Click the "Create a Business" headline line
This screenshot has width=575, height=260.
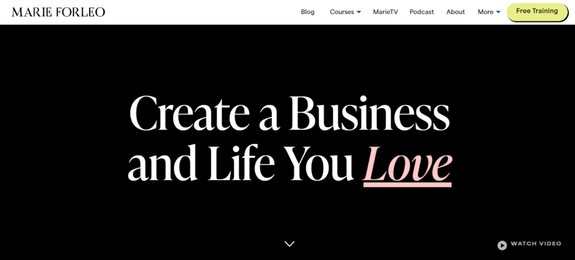(x=289, y=113)
